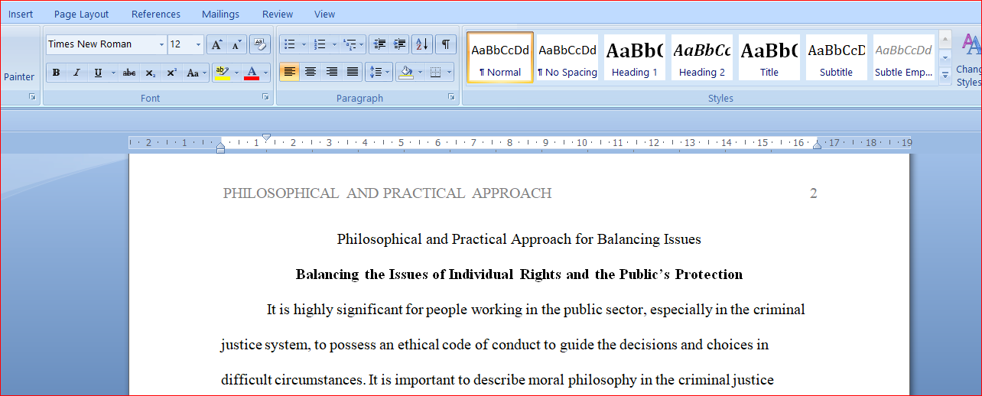Toggle Align Text Right
The width and height of the screenshot is (982, 396).
click(x=331, y=72)
